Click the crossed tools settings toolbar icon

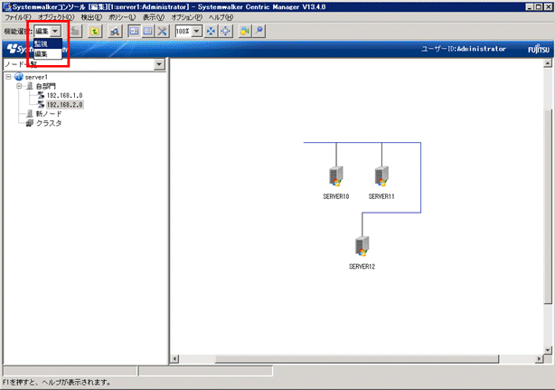162,31
